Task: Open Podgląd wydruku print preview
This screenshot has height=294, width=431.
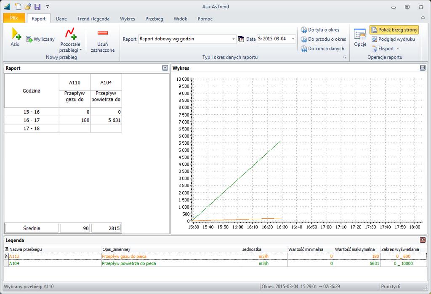Action: coord(393,39)
